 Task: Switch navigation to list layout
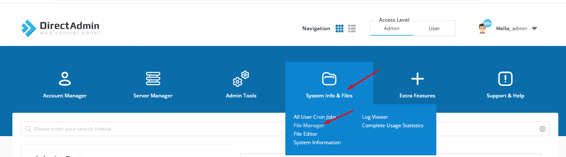tap(352, 29)
